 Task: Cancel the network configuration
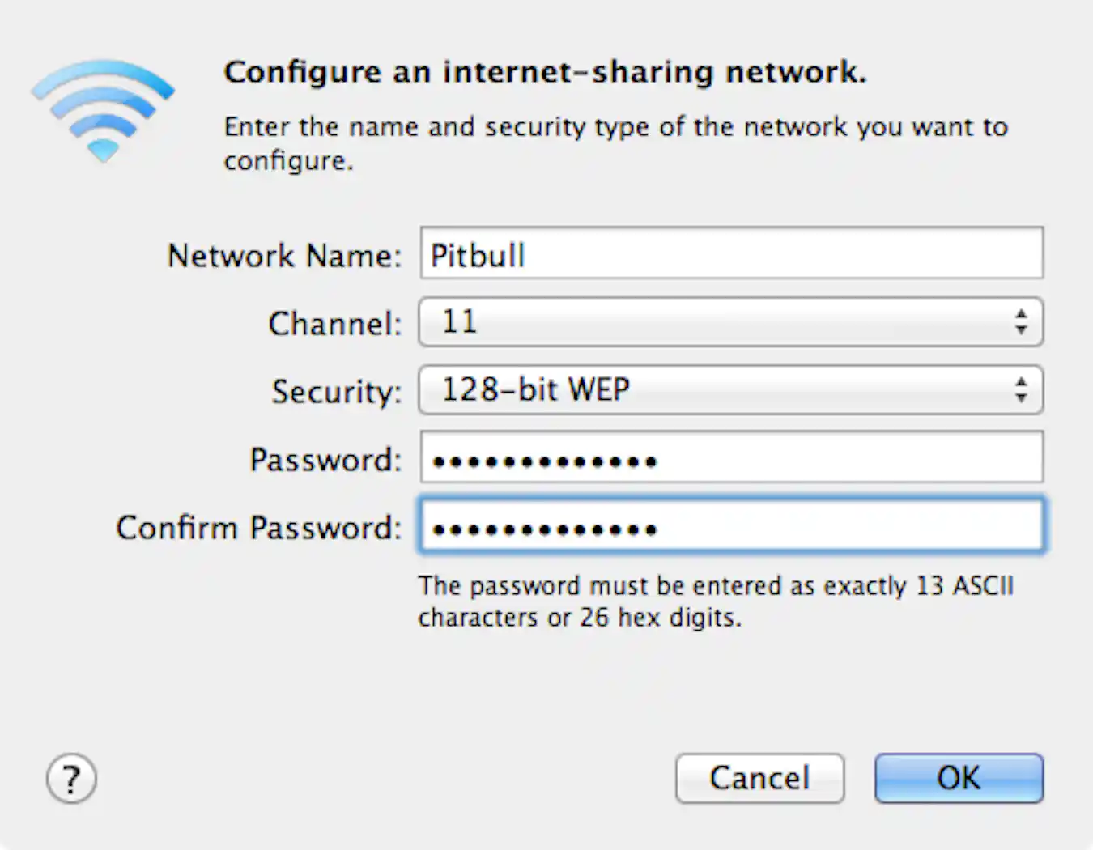759,778
